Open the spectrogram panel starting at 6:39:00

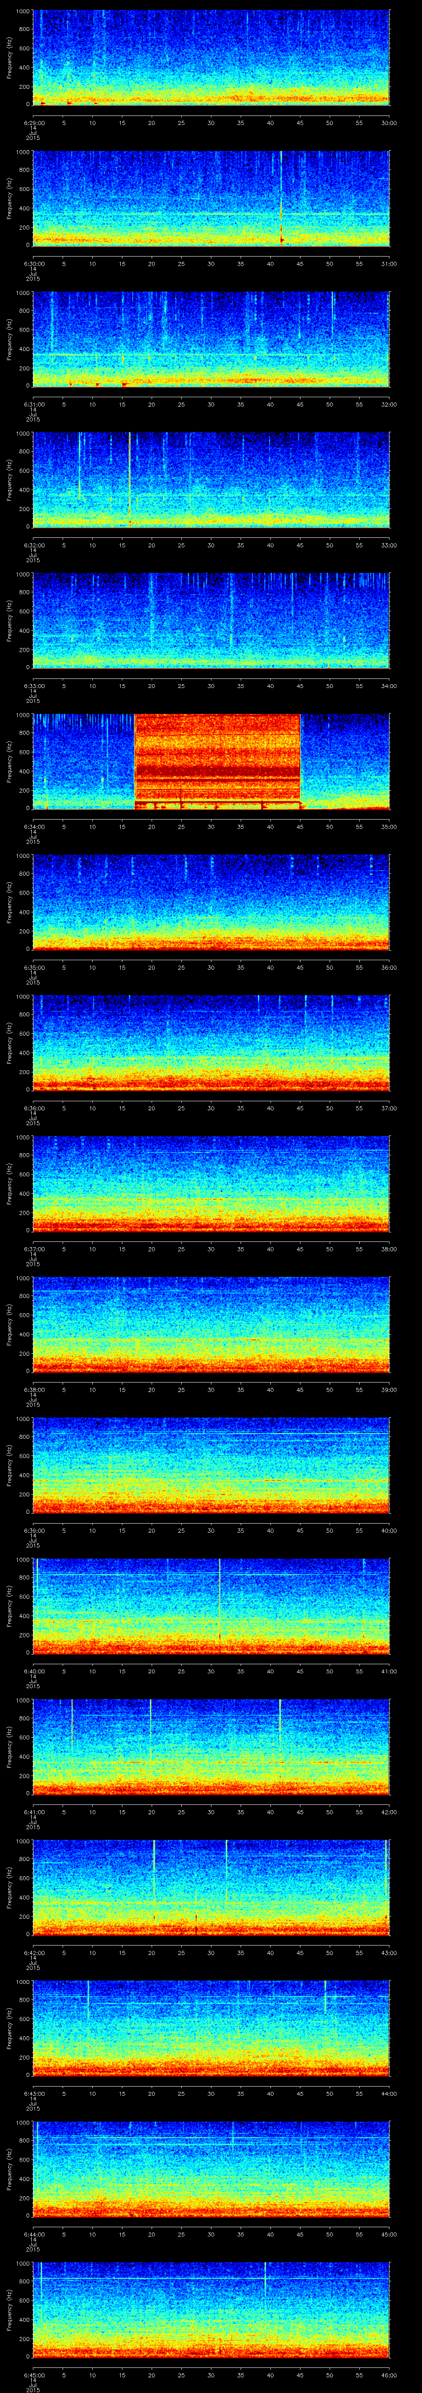point(211,1465)
